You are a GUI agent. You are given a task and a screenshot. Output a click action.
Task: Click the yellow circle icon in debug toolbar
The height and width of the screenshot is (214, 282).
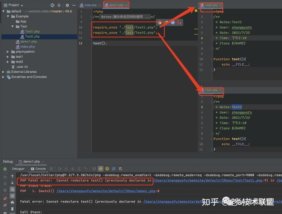point(107,169)
